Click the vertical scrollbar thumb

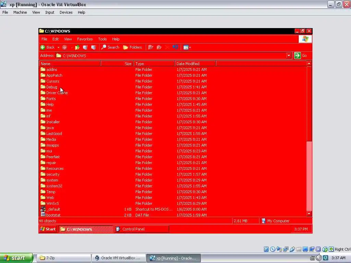click(x=309, y=104)
